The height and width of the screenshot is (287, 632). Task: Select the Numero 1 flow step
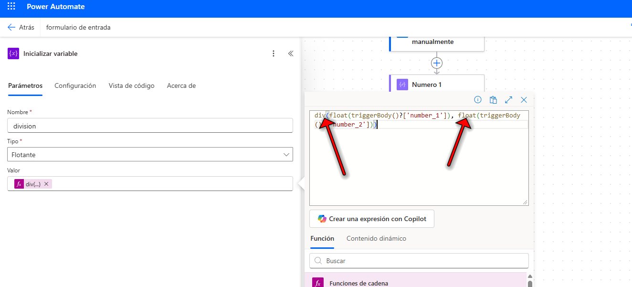coord(437,83)
